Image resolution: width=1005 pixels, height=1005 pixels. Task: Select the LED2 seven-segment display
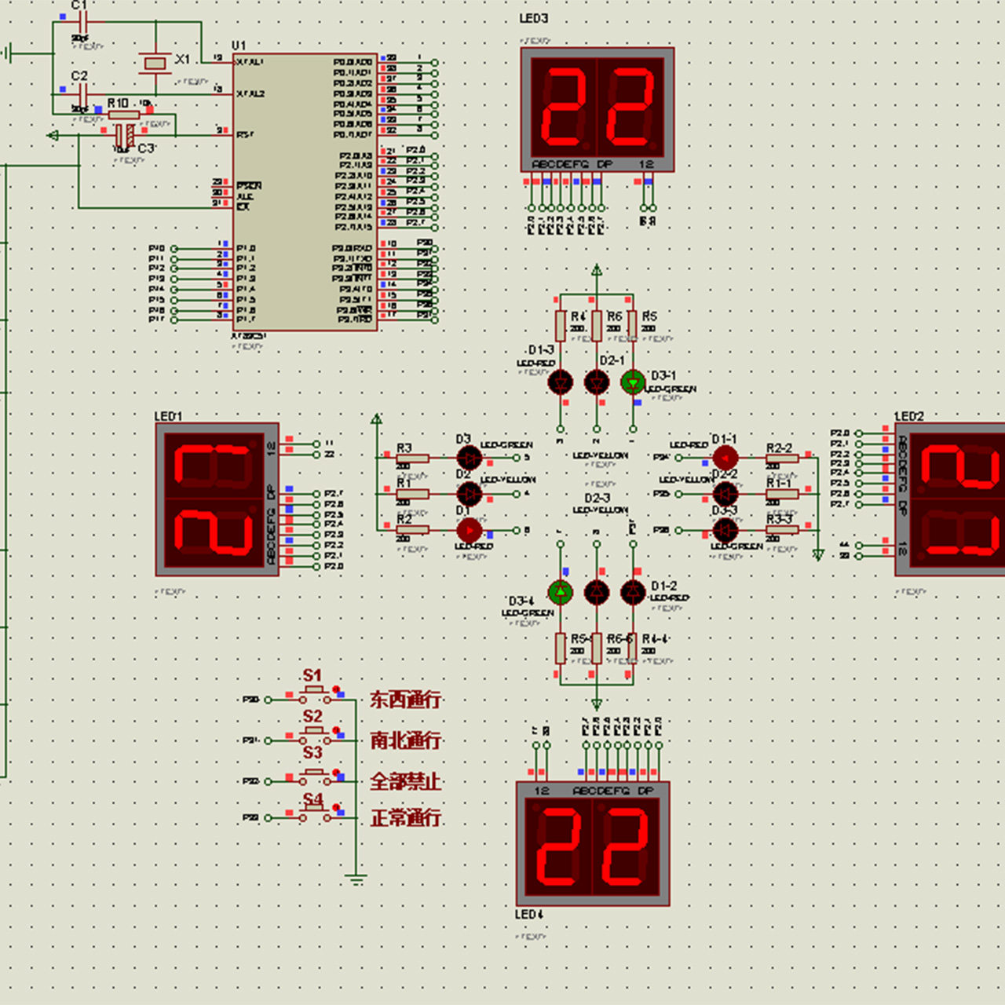tap(950, 499)
